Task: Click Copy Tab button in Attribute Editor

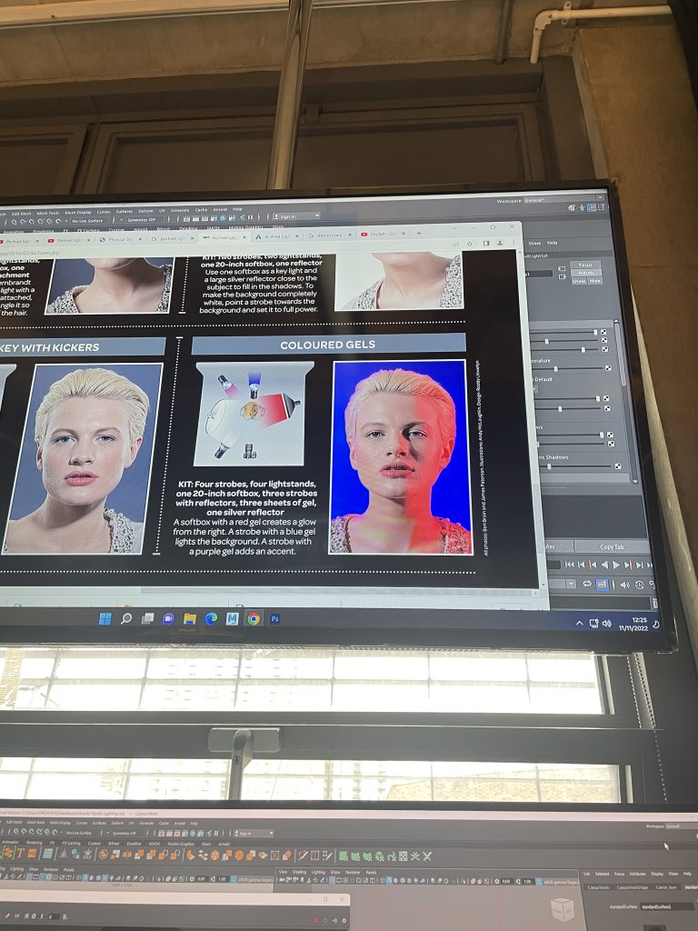Action: (x=612, y=546)
